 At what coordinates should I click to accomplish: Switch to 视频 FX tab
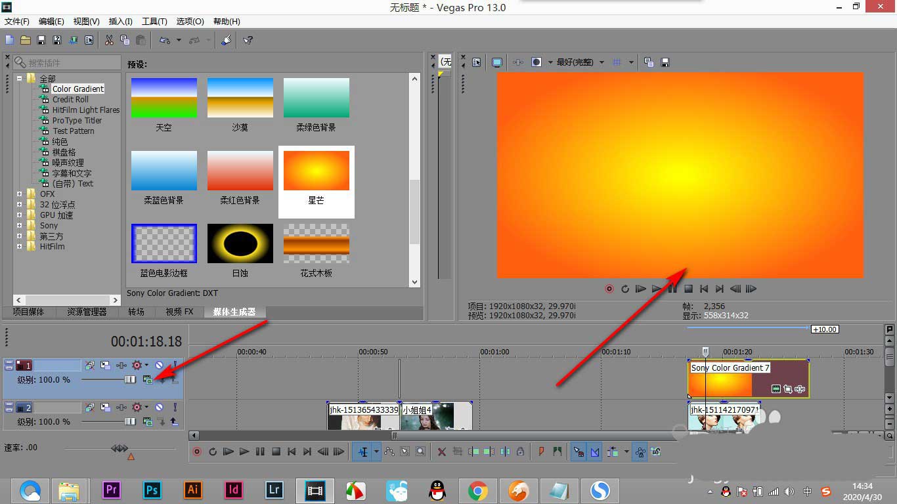[179, 312]
